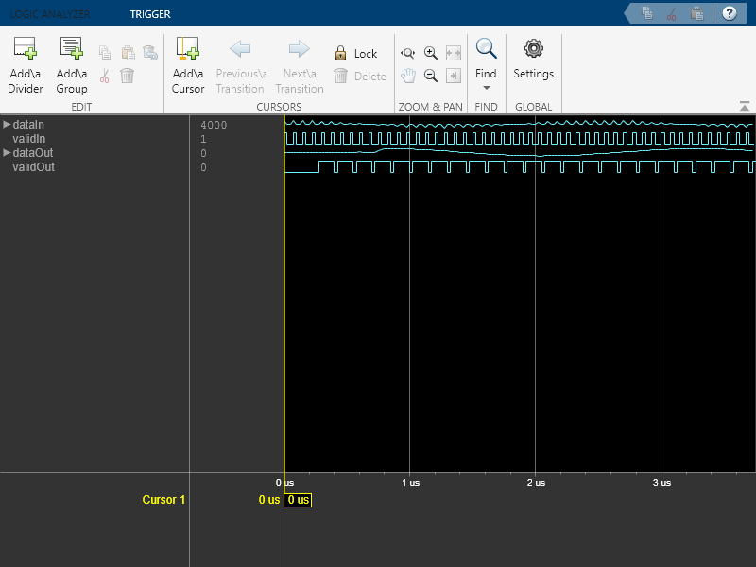This screenshot has height=567, width=756.
Task: Switch to the Trigger tab
Action: point(150,14)
